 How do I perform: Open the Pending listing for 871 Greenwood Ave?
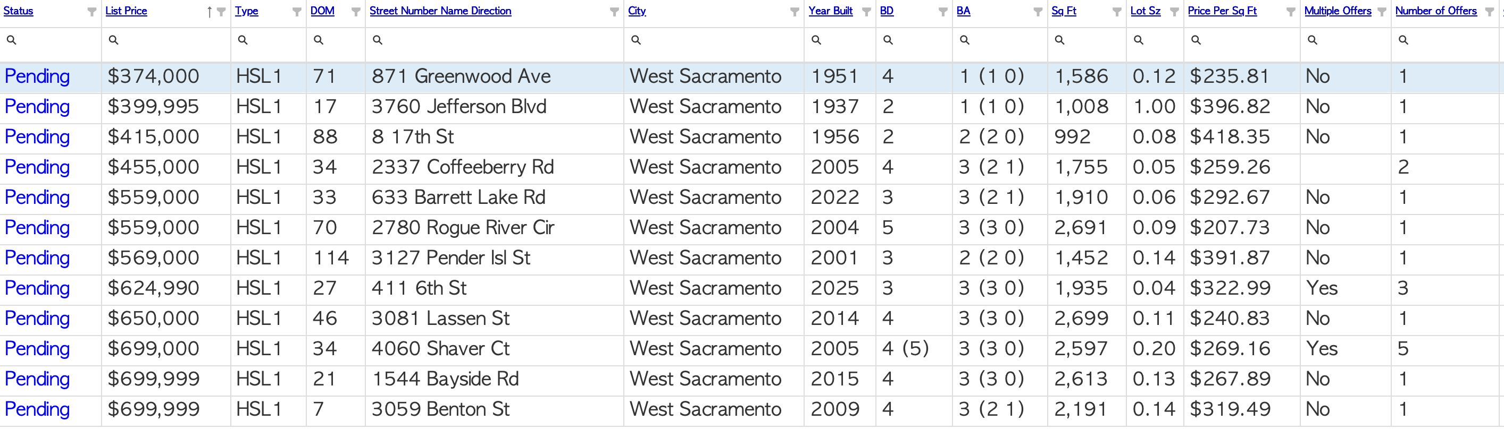37,76
